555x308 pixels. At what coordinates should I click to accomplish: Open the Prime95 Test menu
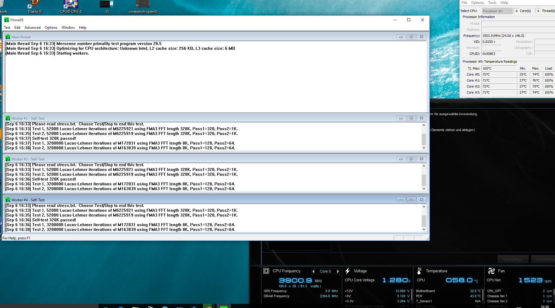click(x=7, y=28)
